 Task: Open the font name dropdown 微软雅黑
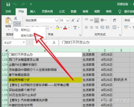click(57, 20)
